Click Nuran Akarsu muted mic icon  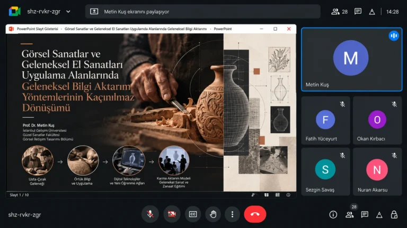tap(394, 155)
